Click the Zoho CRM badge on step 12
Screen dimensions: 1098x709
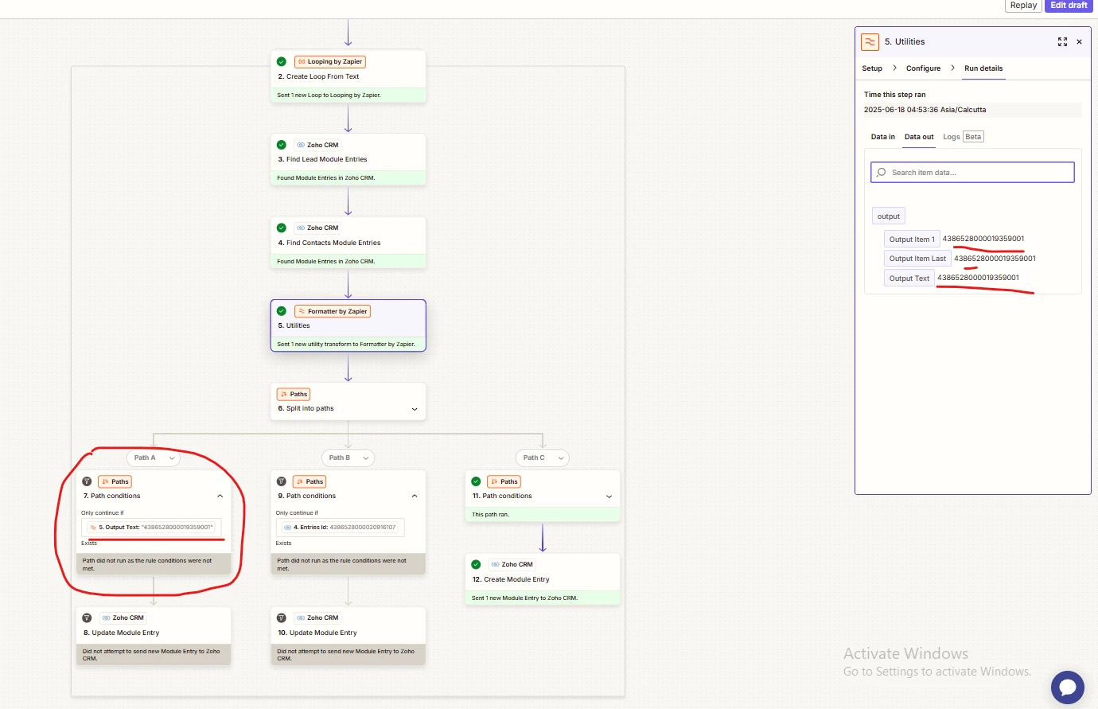click(512, 564)
